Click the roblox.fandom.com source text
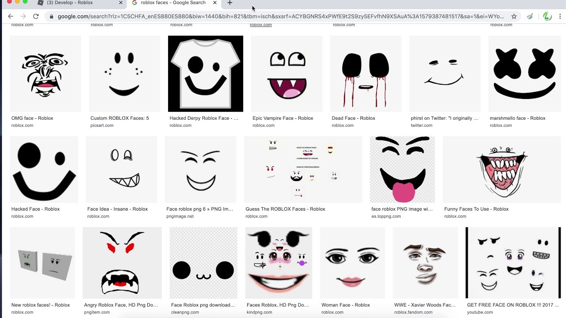The width and height of the screenshot is (566, 318). pos(413,312)
